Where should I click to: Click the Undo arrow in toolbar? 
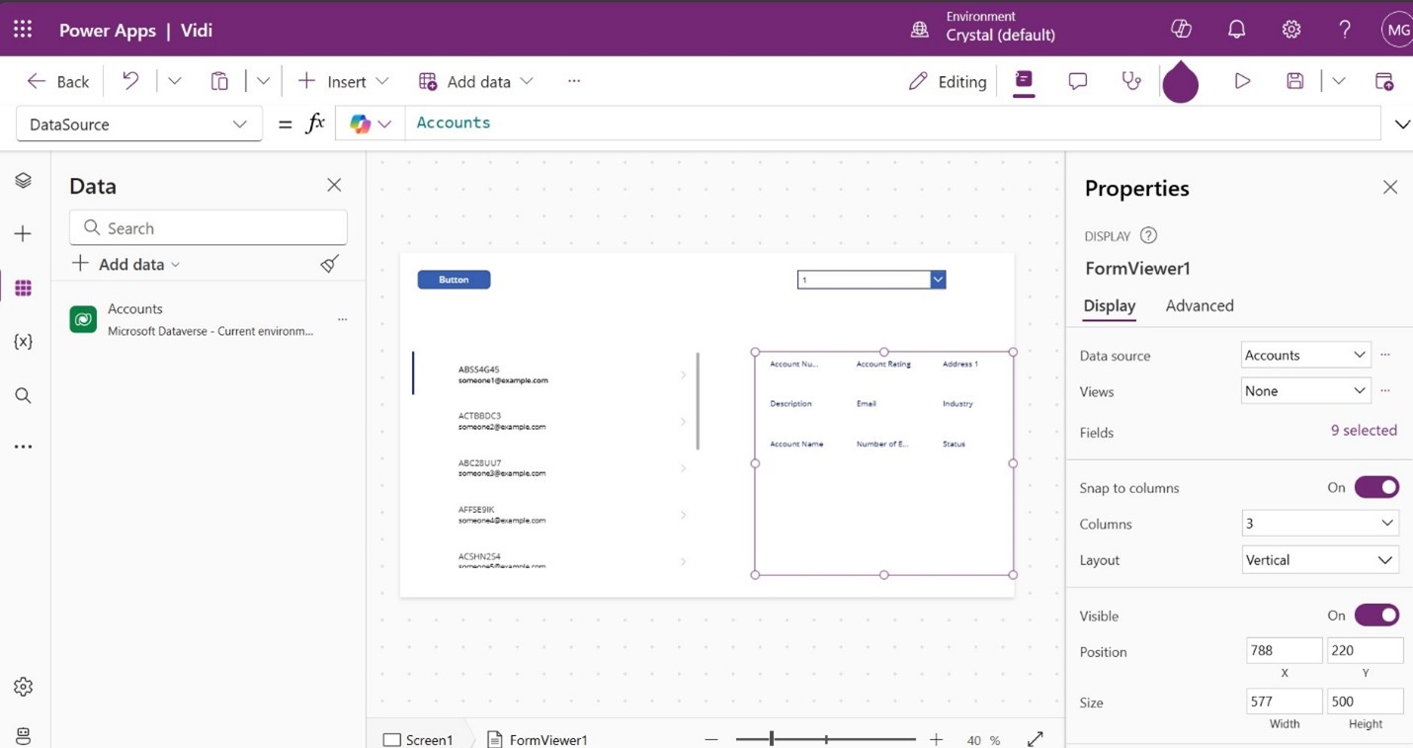coord(130,81)
